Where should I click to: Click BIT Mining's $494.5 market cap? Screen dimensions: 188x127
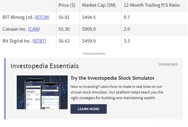[89, 17]
